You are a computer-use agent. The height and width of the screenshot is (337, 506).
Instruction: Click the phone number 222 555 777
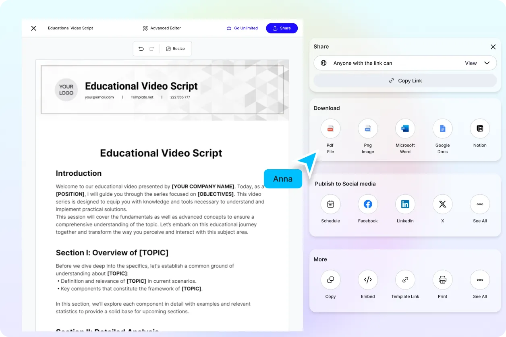point(180,97)
